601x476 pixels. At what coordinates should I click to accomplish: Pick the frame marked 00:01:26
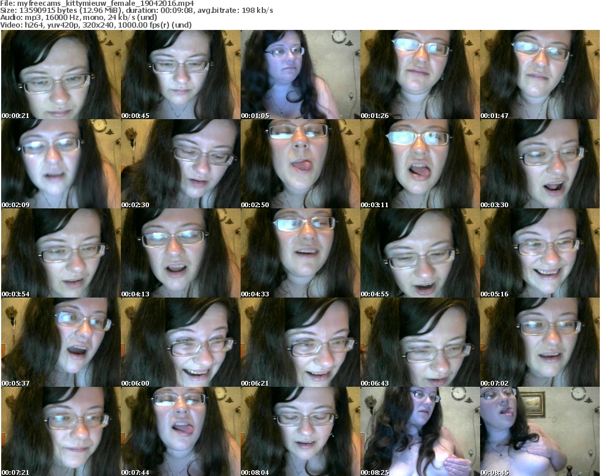[420, 75]
